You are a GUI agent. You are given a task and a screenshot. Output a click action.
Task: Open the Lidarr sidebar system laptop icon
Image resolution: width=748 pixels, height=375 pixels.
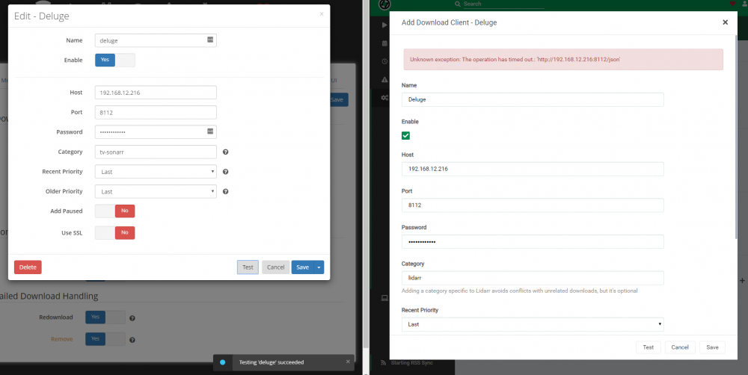(384, 298)
